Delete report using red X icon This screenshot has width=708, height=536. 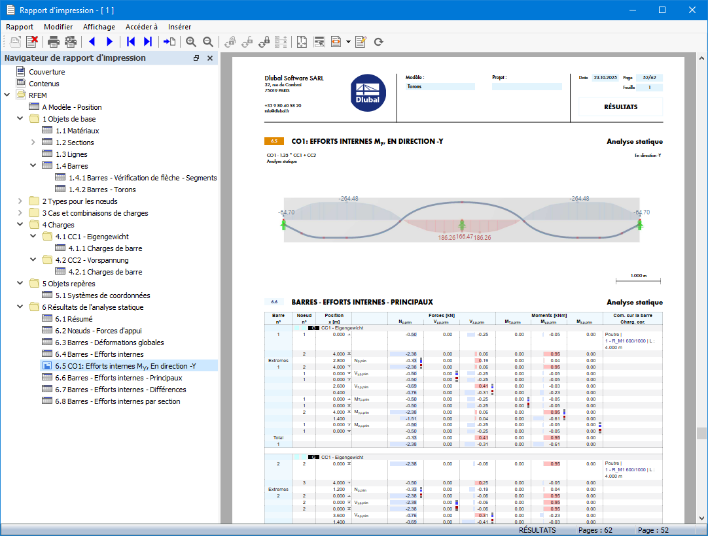(32, 42)
